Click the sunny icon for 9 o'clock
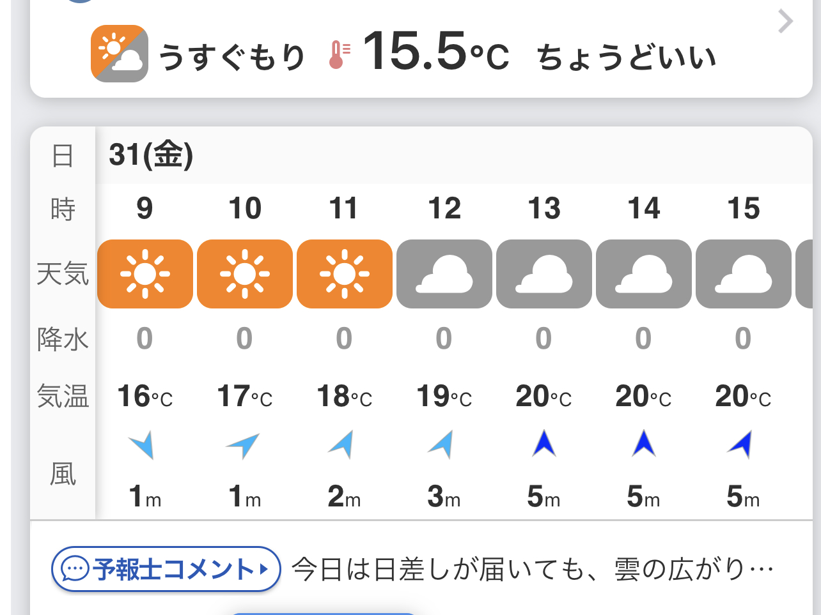 145,274
